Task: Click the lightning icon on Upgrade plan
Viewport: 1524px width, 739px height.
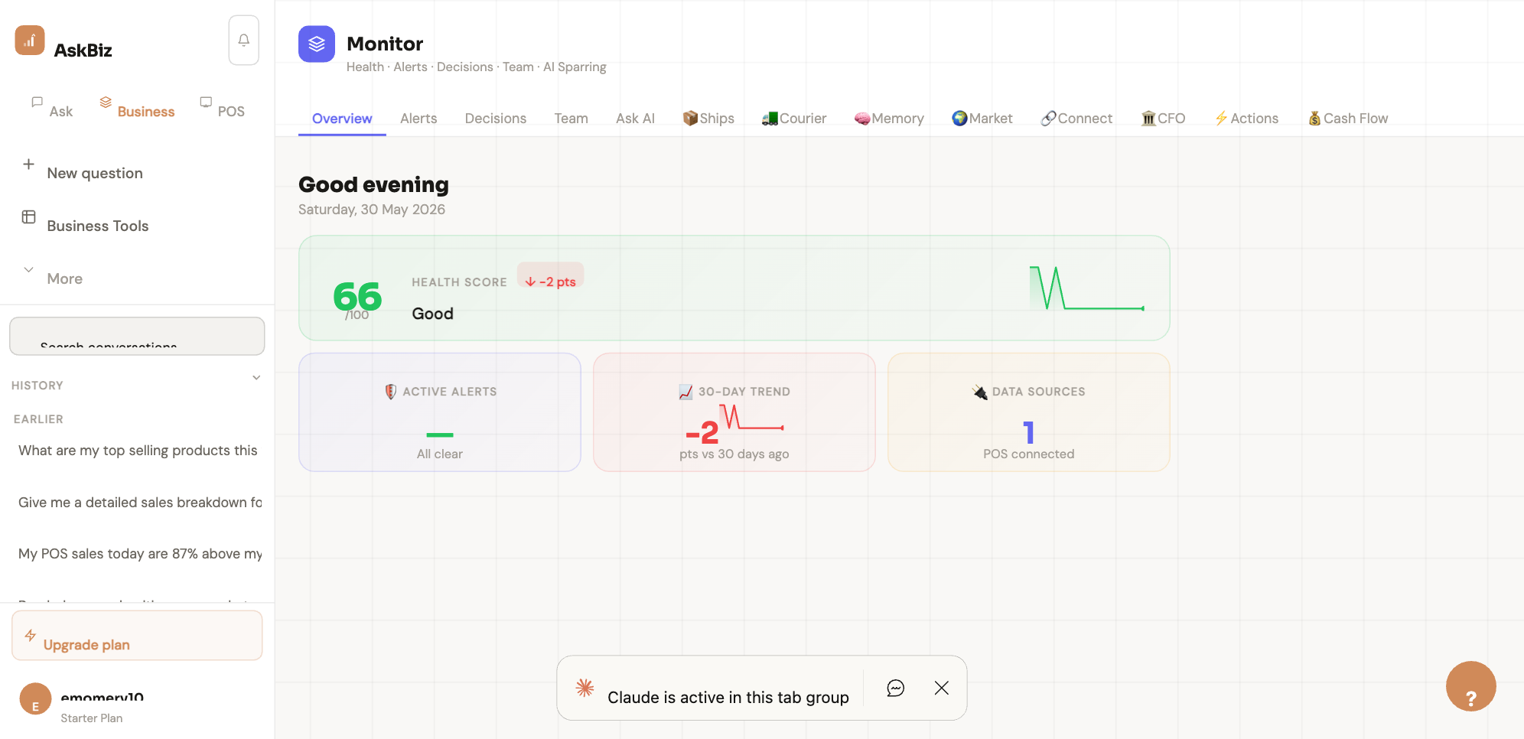Action: (31, 635)
